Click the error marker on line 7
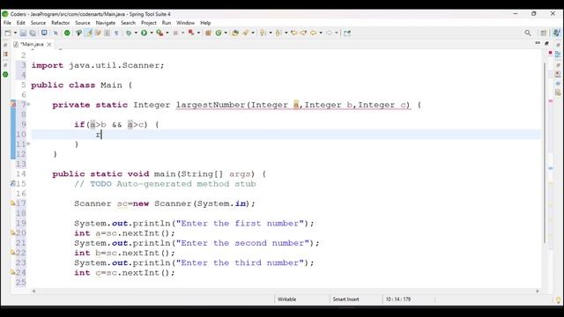The image size is (564, 317). [x=13, y=105]
